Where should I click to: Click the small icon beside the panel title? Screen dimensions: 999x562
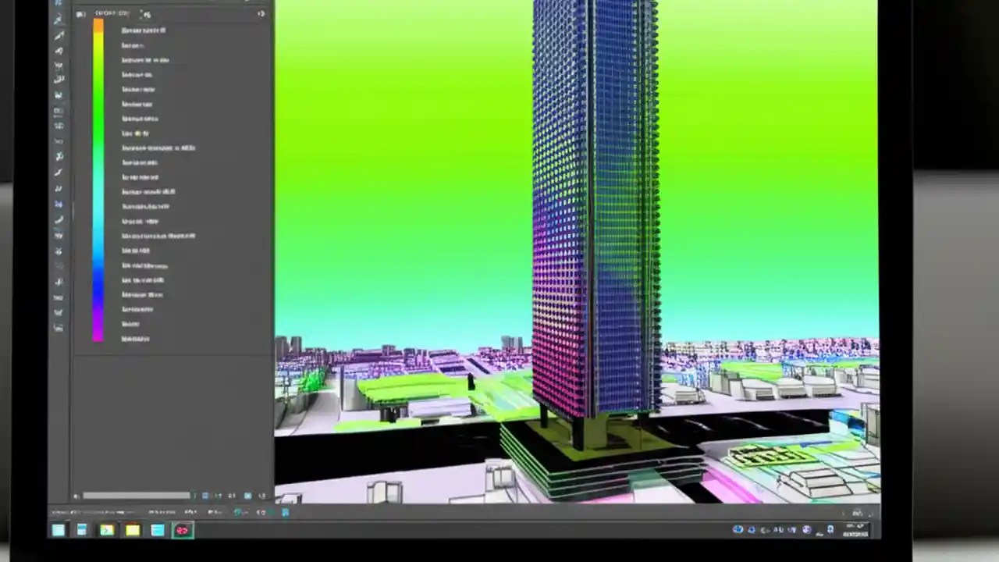145,13
